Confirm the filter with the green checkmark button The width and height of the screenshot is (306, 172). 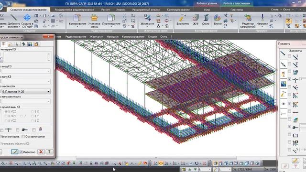click(15, 152)
